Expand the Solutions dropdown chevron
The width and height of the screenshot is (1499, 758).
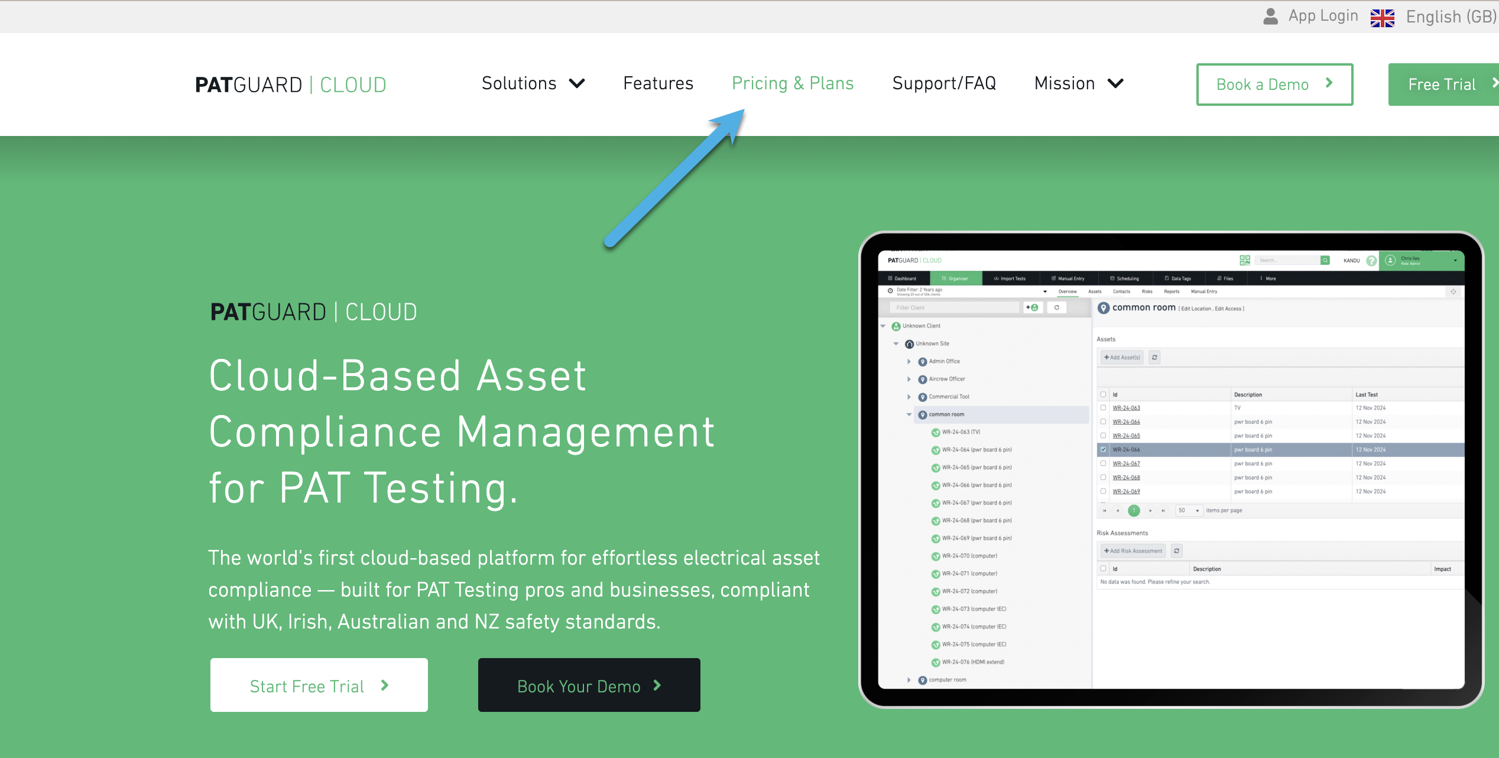(577, 84)
